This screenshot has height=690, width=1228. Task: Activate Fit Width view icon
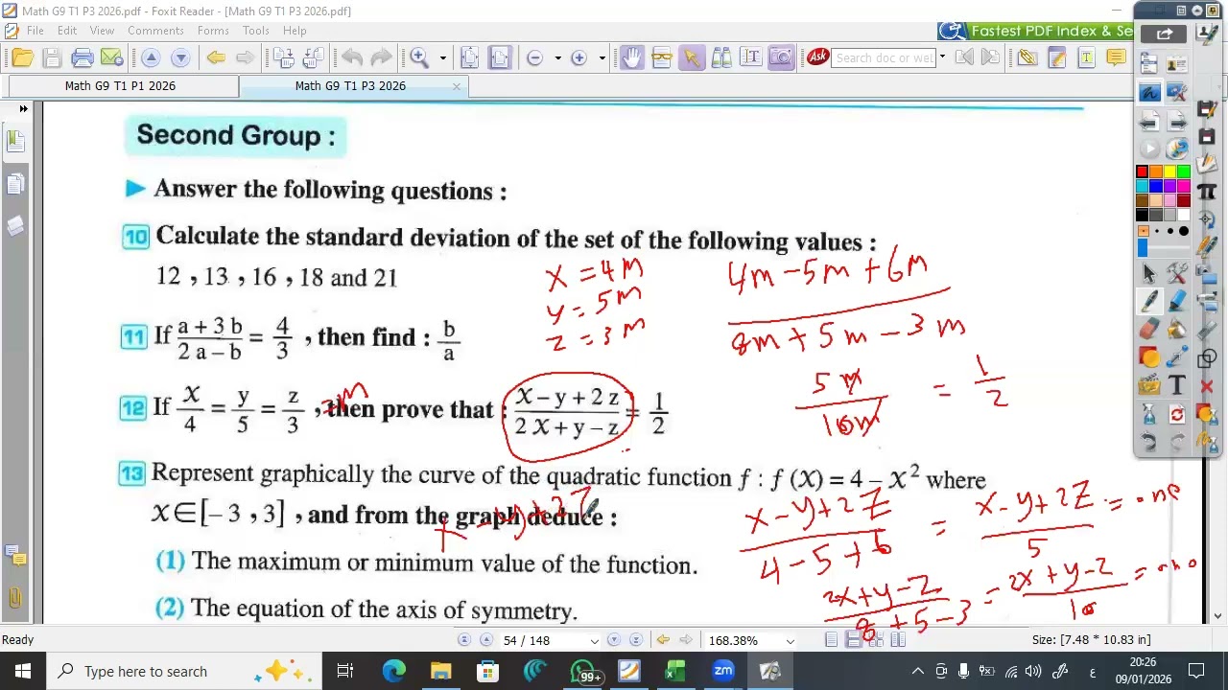click(x=500, y=57)
